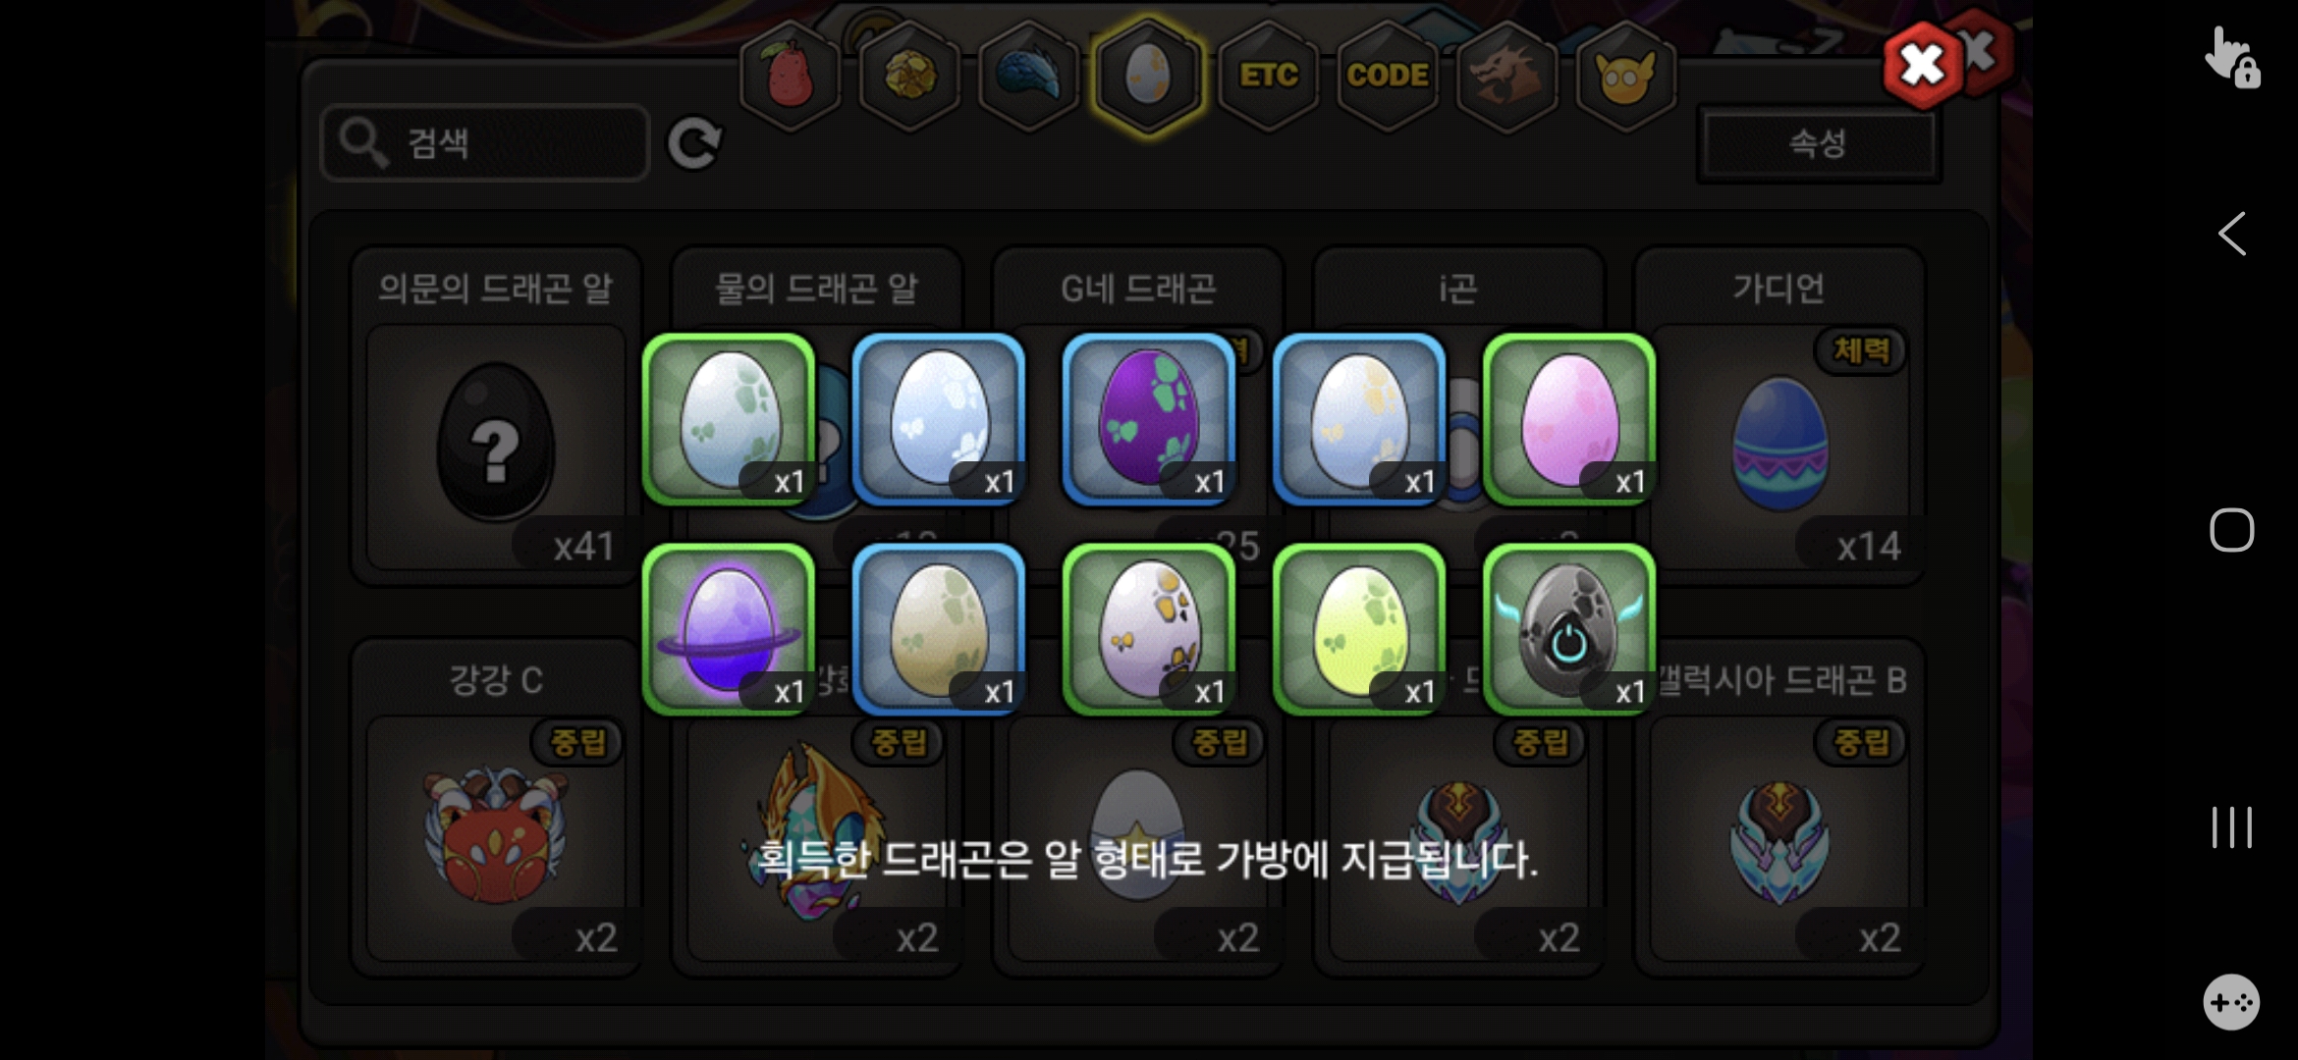Screen dimensions: 2298x1060
Task: Tap the mystery question mark egg item
Action: tap(496, 447)
